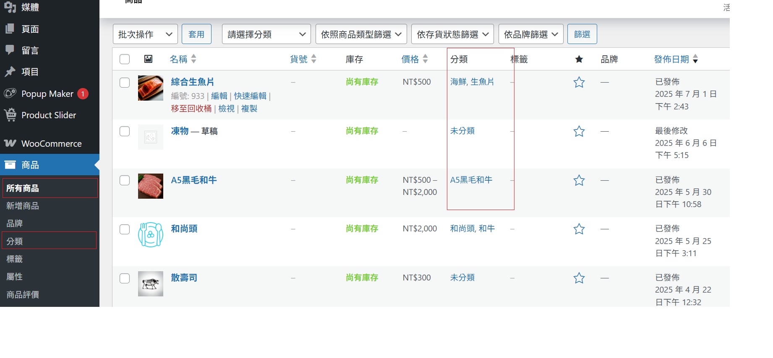Viewport: 773px width, 358px height.
Task: Click the 生魚片 category link
Action: pos(482,82)
